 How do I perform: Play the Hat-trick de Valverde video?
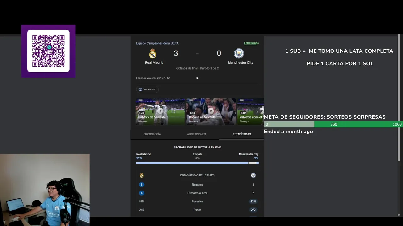160,111
